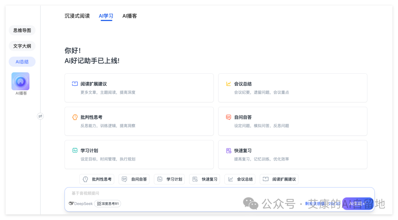Click the AI生成+ button
This screenshot has width=398, height=220.
pyautogui.click(x=358, y=203)
